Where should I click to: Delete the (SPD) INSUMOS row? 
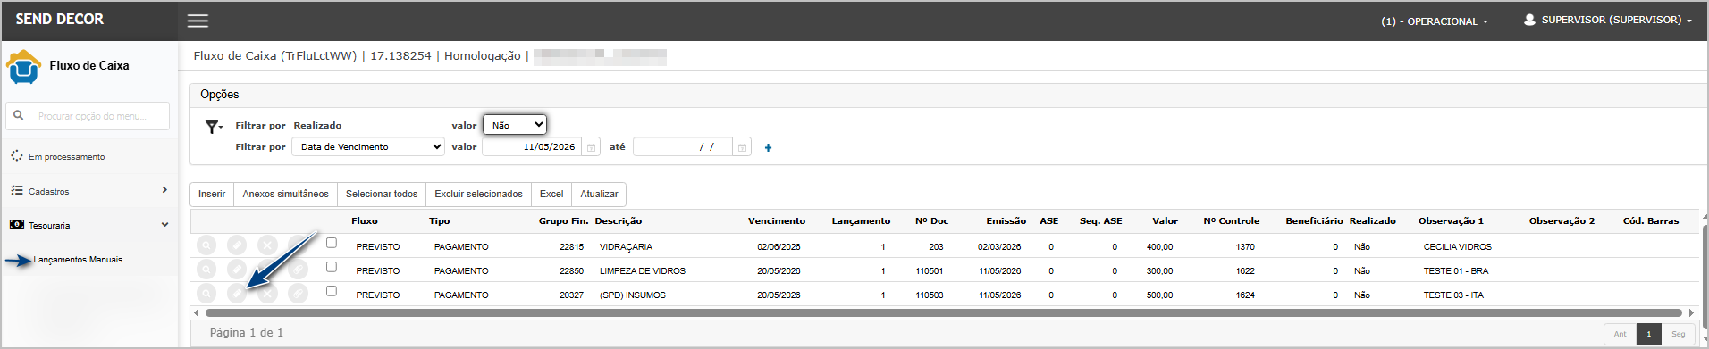267,293
